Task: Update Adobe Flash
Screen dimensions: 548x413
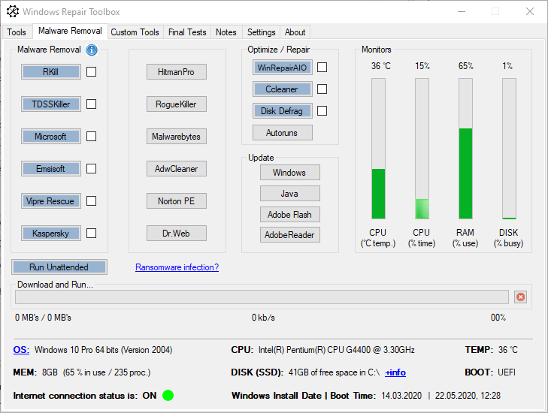Action: [289, 214]
